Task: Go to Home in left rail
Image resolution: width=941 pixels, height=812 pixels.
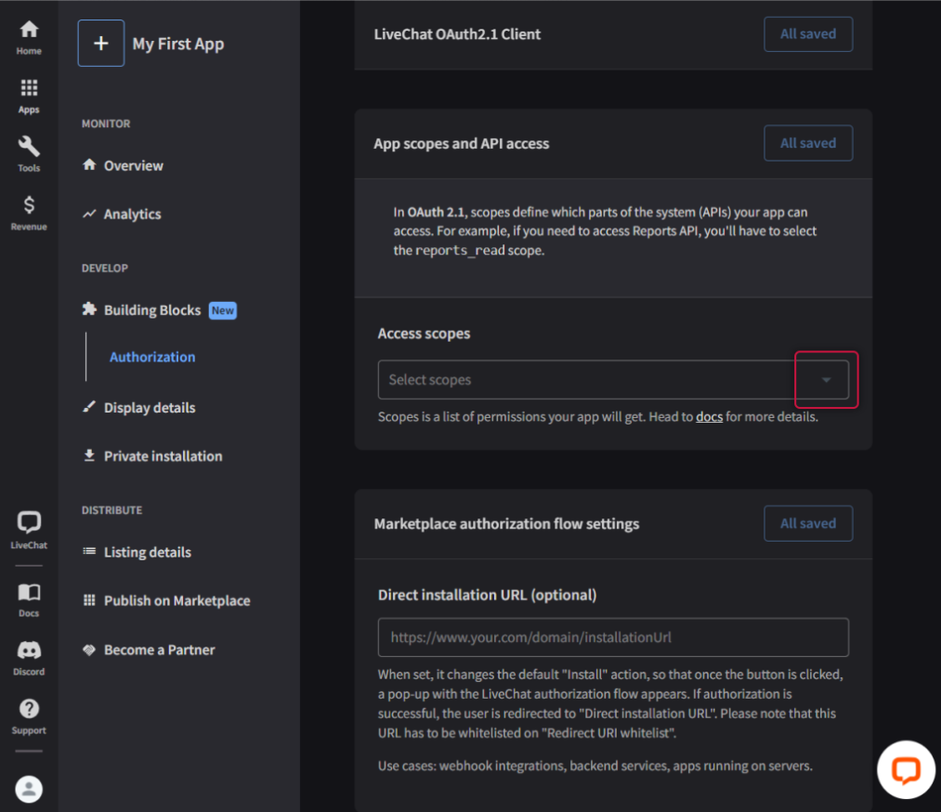Action: tap(29, 37)
